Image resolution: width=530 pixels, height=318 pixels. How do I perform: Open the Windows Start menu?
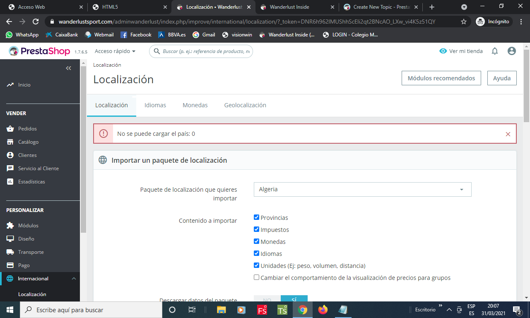10,310
